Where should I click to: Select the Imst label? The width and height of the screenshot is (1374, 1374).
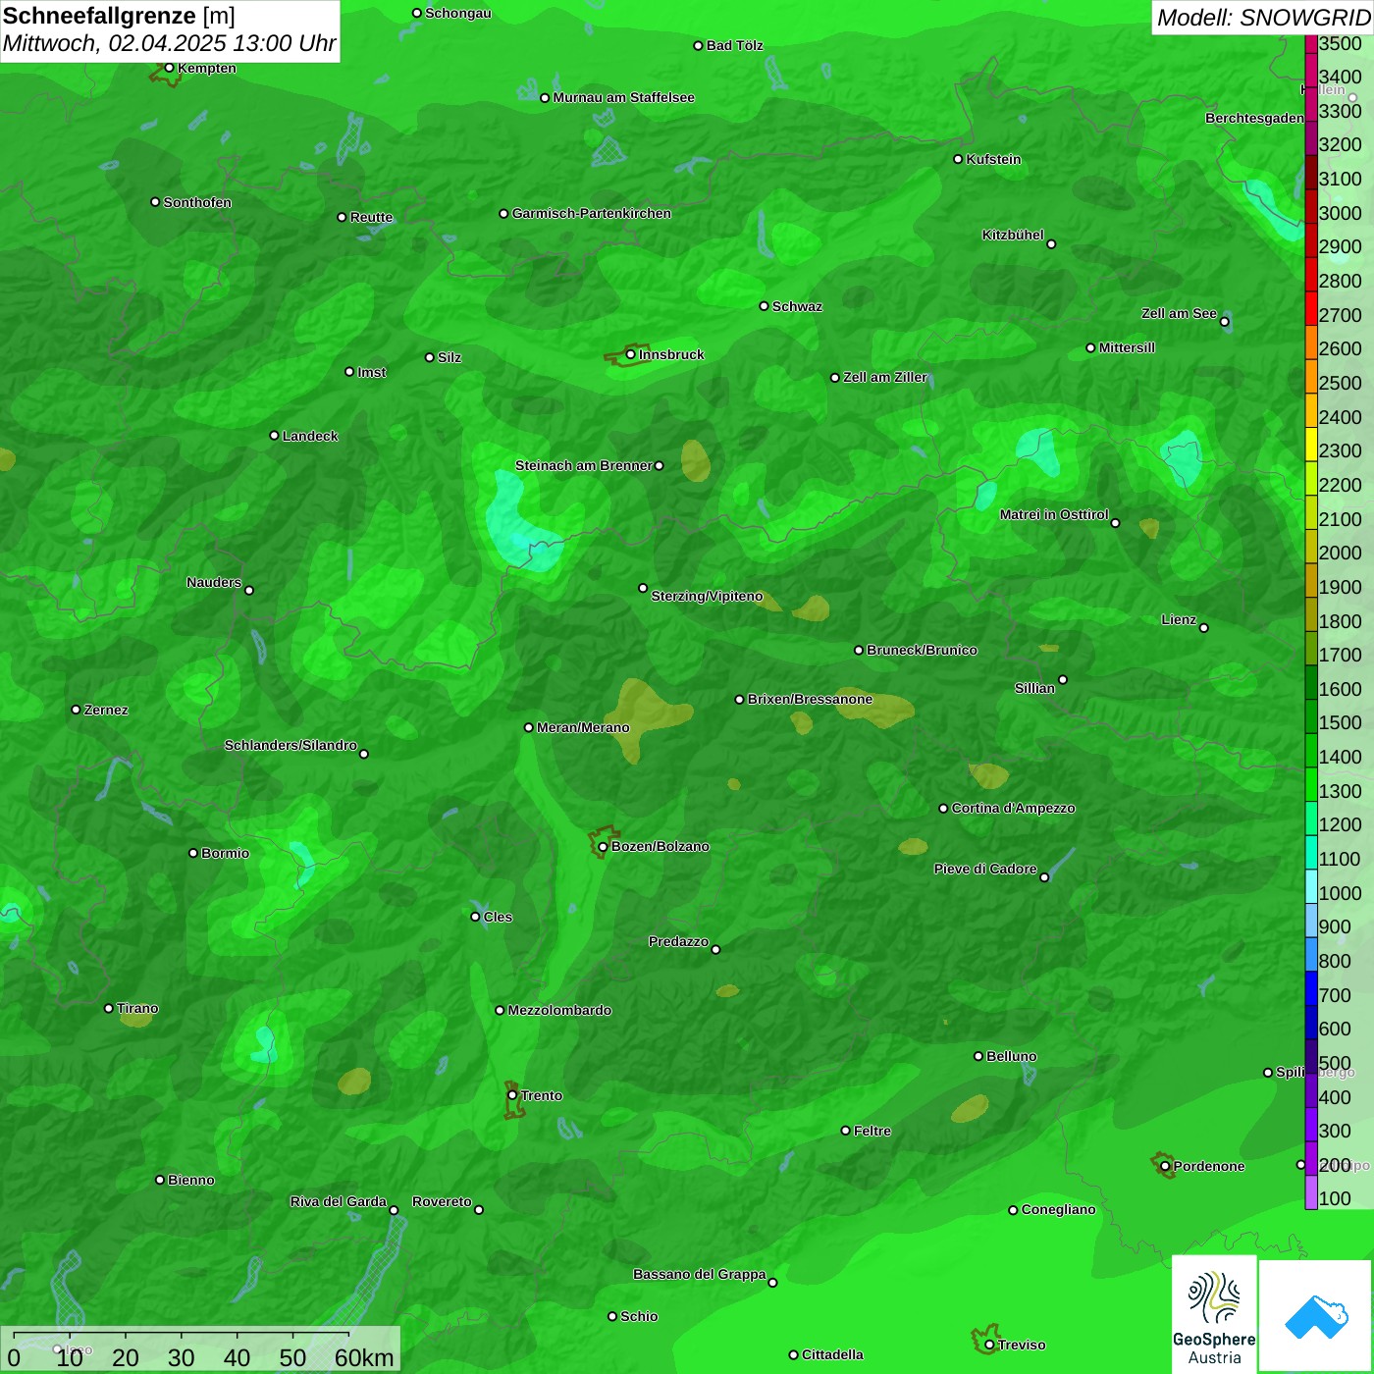(371, 372)
